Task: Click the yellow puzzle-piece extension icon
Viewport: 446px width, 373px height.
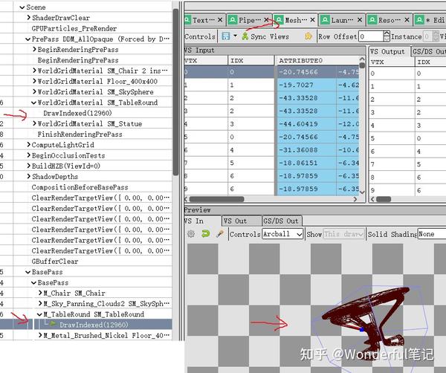Action: pyautogui.click(x=308, y=36)
